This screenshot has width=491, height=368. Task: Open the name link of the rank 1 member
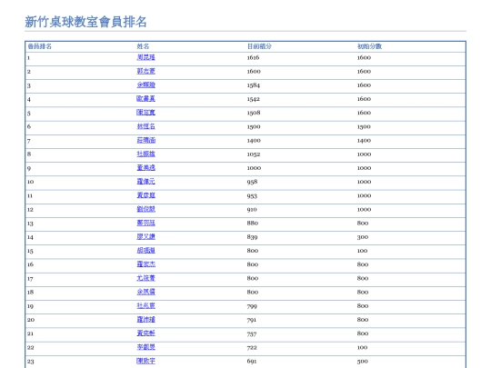[x=145, y=57]
